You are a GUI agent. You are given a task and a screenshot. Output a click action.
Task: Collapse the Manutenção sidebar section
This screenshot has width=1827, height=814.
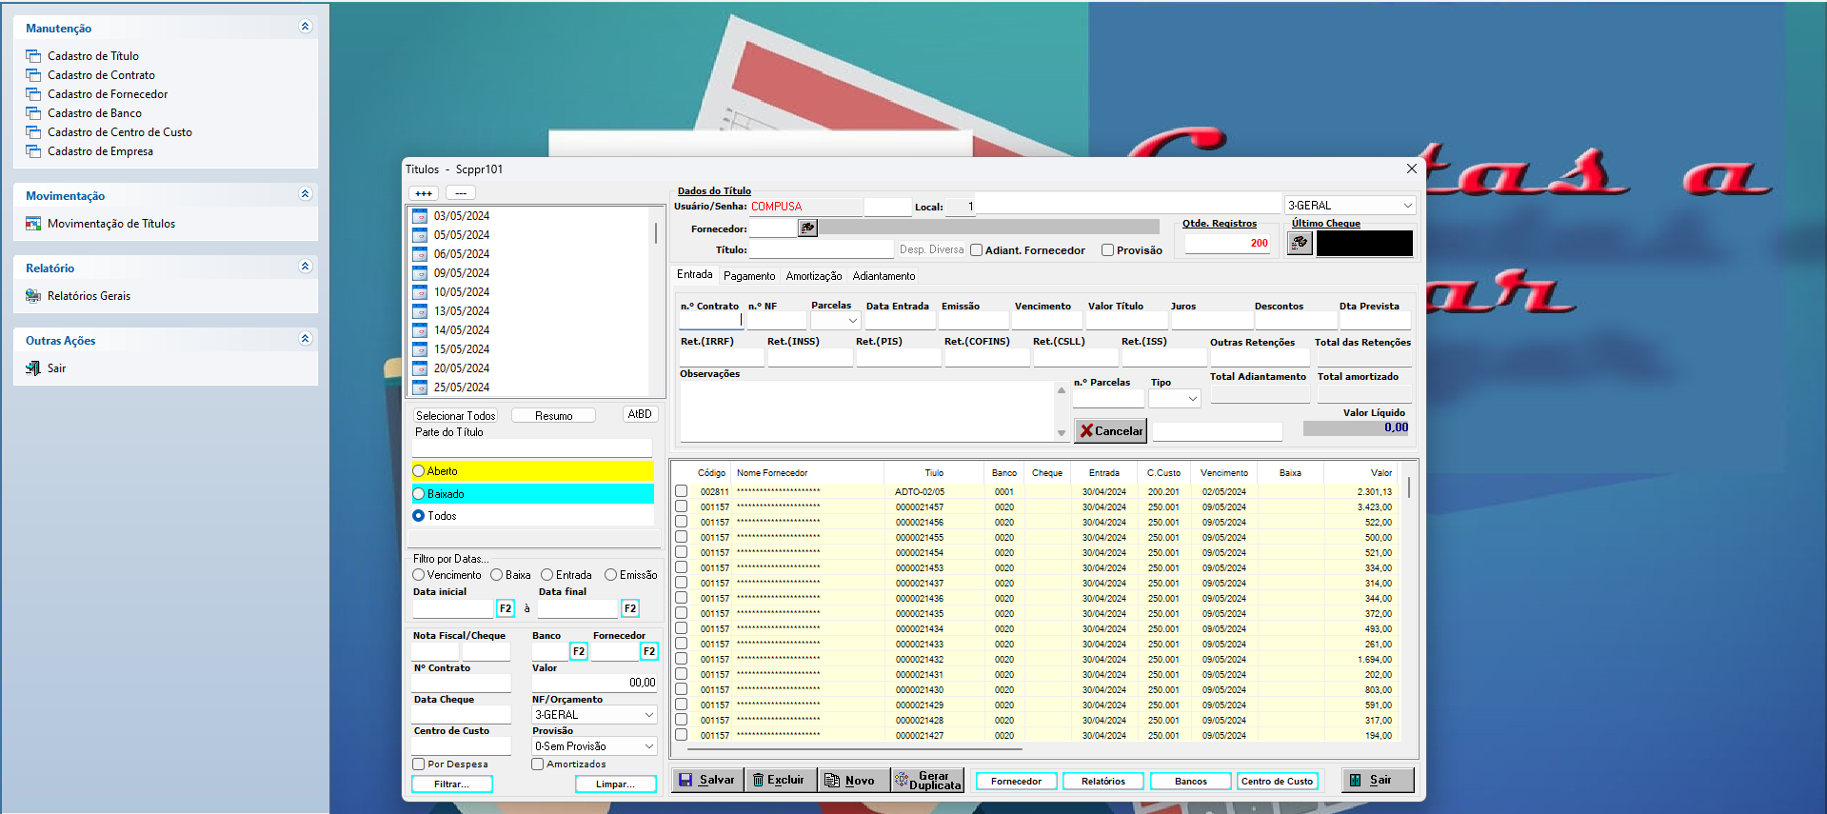(x=305, y=27)
